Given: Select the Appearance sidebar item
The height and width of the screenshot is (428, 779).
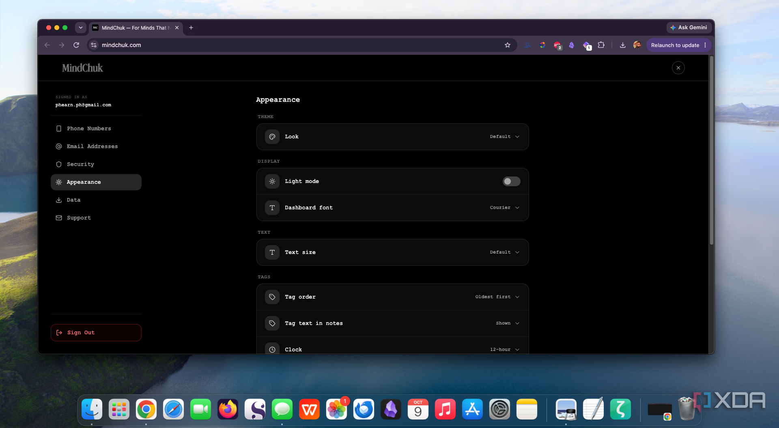Looking at the screenshot, I should (x=96, y=182).
